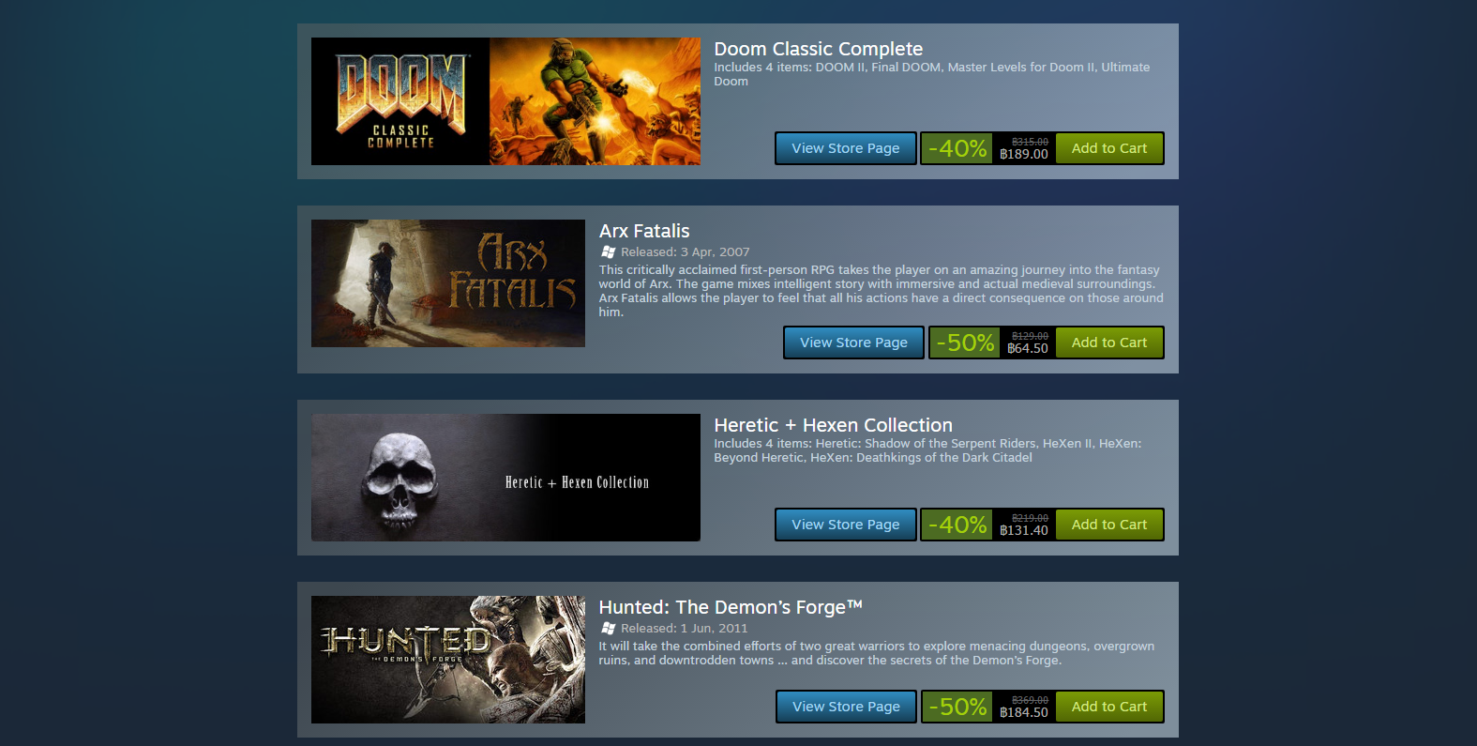View Store Page for Heretic + Hexen Collection

846,525
